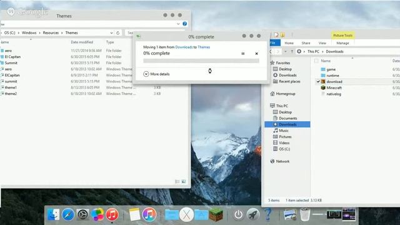
Task: Open Themes address bar history dropdown
Action: click(x=111, y=33)
